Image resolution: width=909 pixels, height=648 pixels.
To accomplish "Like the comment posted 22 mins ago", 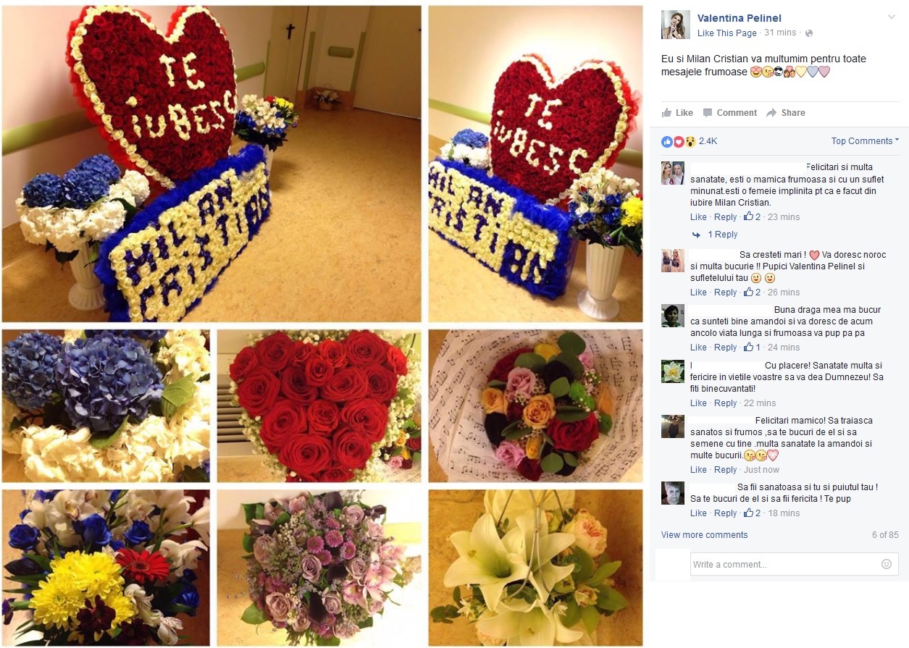I will [698, 403].
